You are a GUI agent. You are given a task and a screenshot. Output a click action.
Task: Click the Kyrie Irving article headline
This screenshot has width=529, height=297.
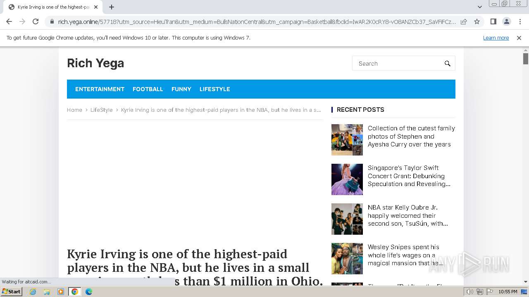coord(195,267)
